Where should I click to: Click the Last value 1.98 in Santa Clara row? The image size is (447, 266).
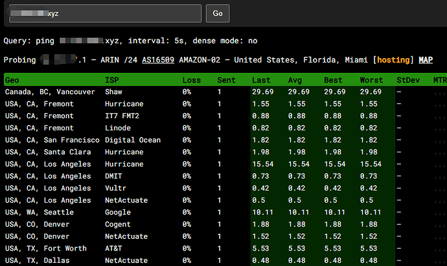point(260,152)
